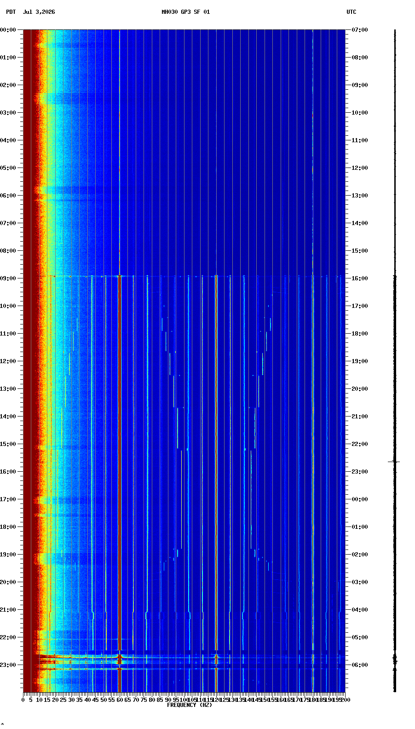Image resolution: width=415 pixels, height=729 pixels.
Task: Click the 19:00 label on the UTC axis
Action: pos(360,361)
